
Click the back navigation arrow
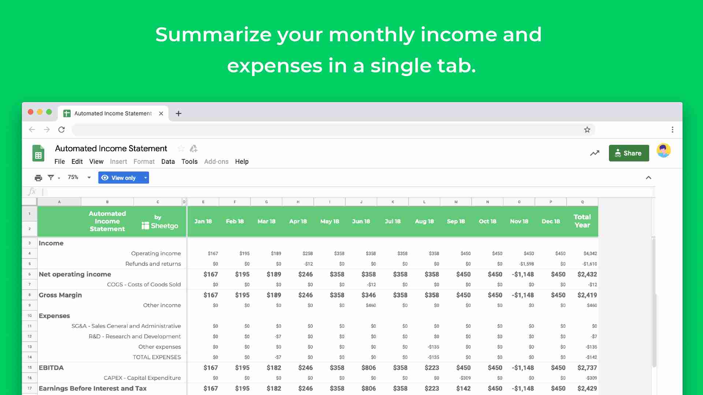pyautogui.click(x=32, y=129)
